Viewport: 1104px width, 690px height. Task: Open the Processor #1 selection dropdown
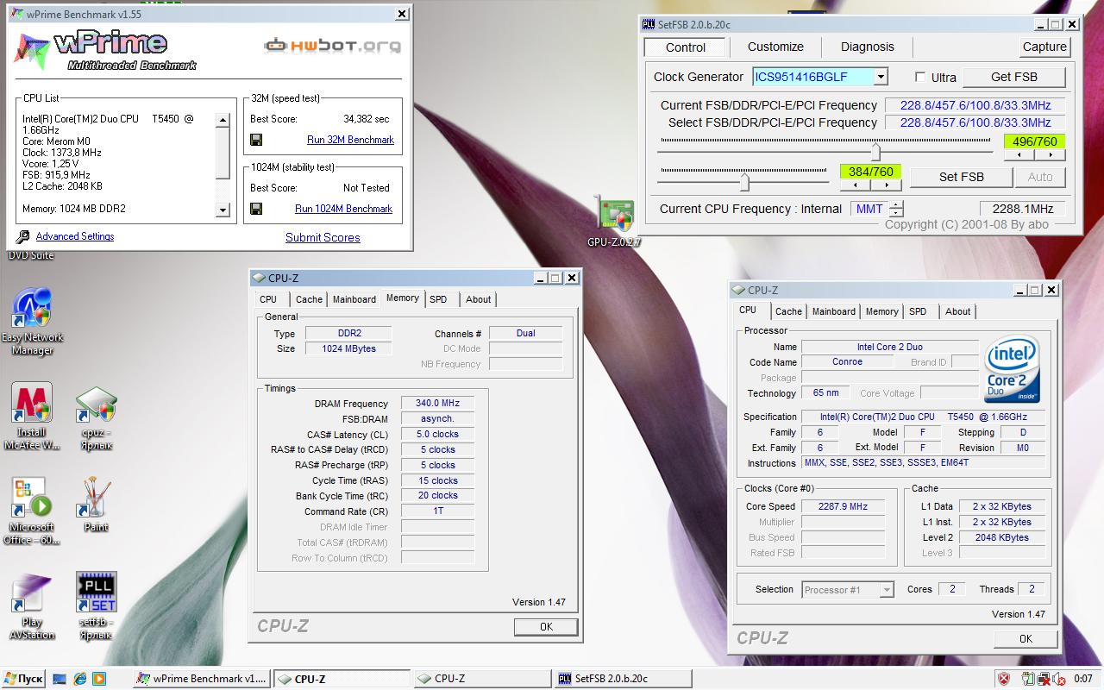pos(886,590)
